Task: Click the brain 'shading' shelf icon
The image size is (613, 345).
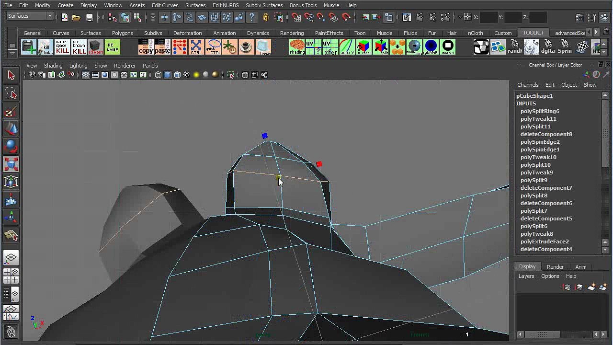Action: coord(297,47)
